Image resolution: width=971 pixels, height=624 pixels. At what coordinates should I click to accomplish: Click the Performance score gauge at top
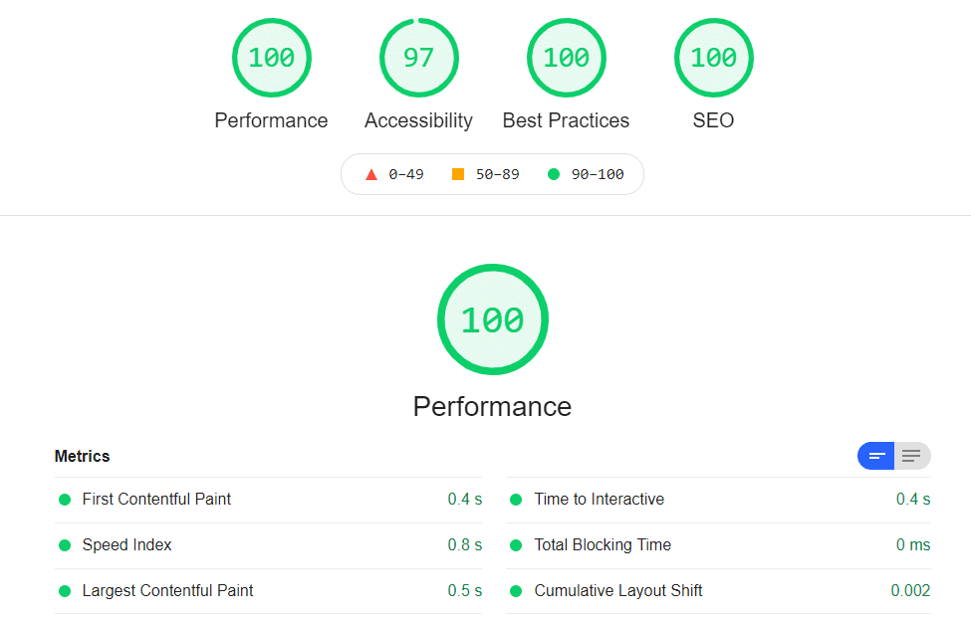click(x=271, y=58)
